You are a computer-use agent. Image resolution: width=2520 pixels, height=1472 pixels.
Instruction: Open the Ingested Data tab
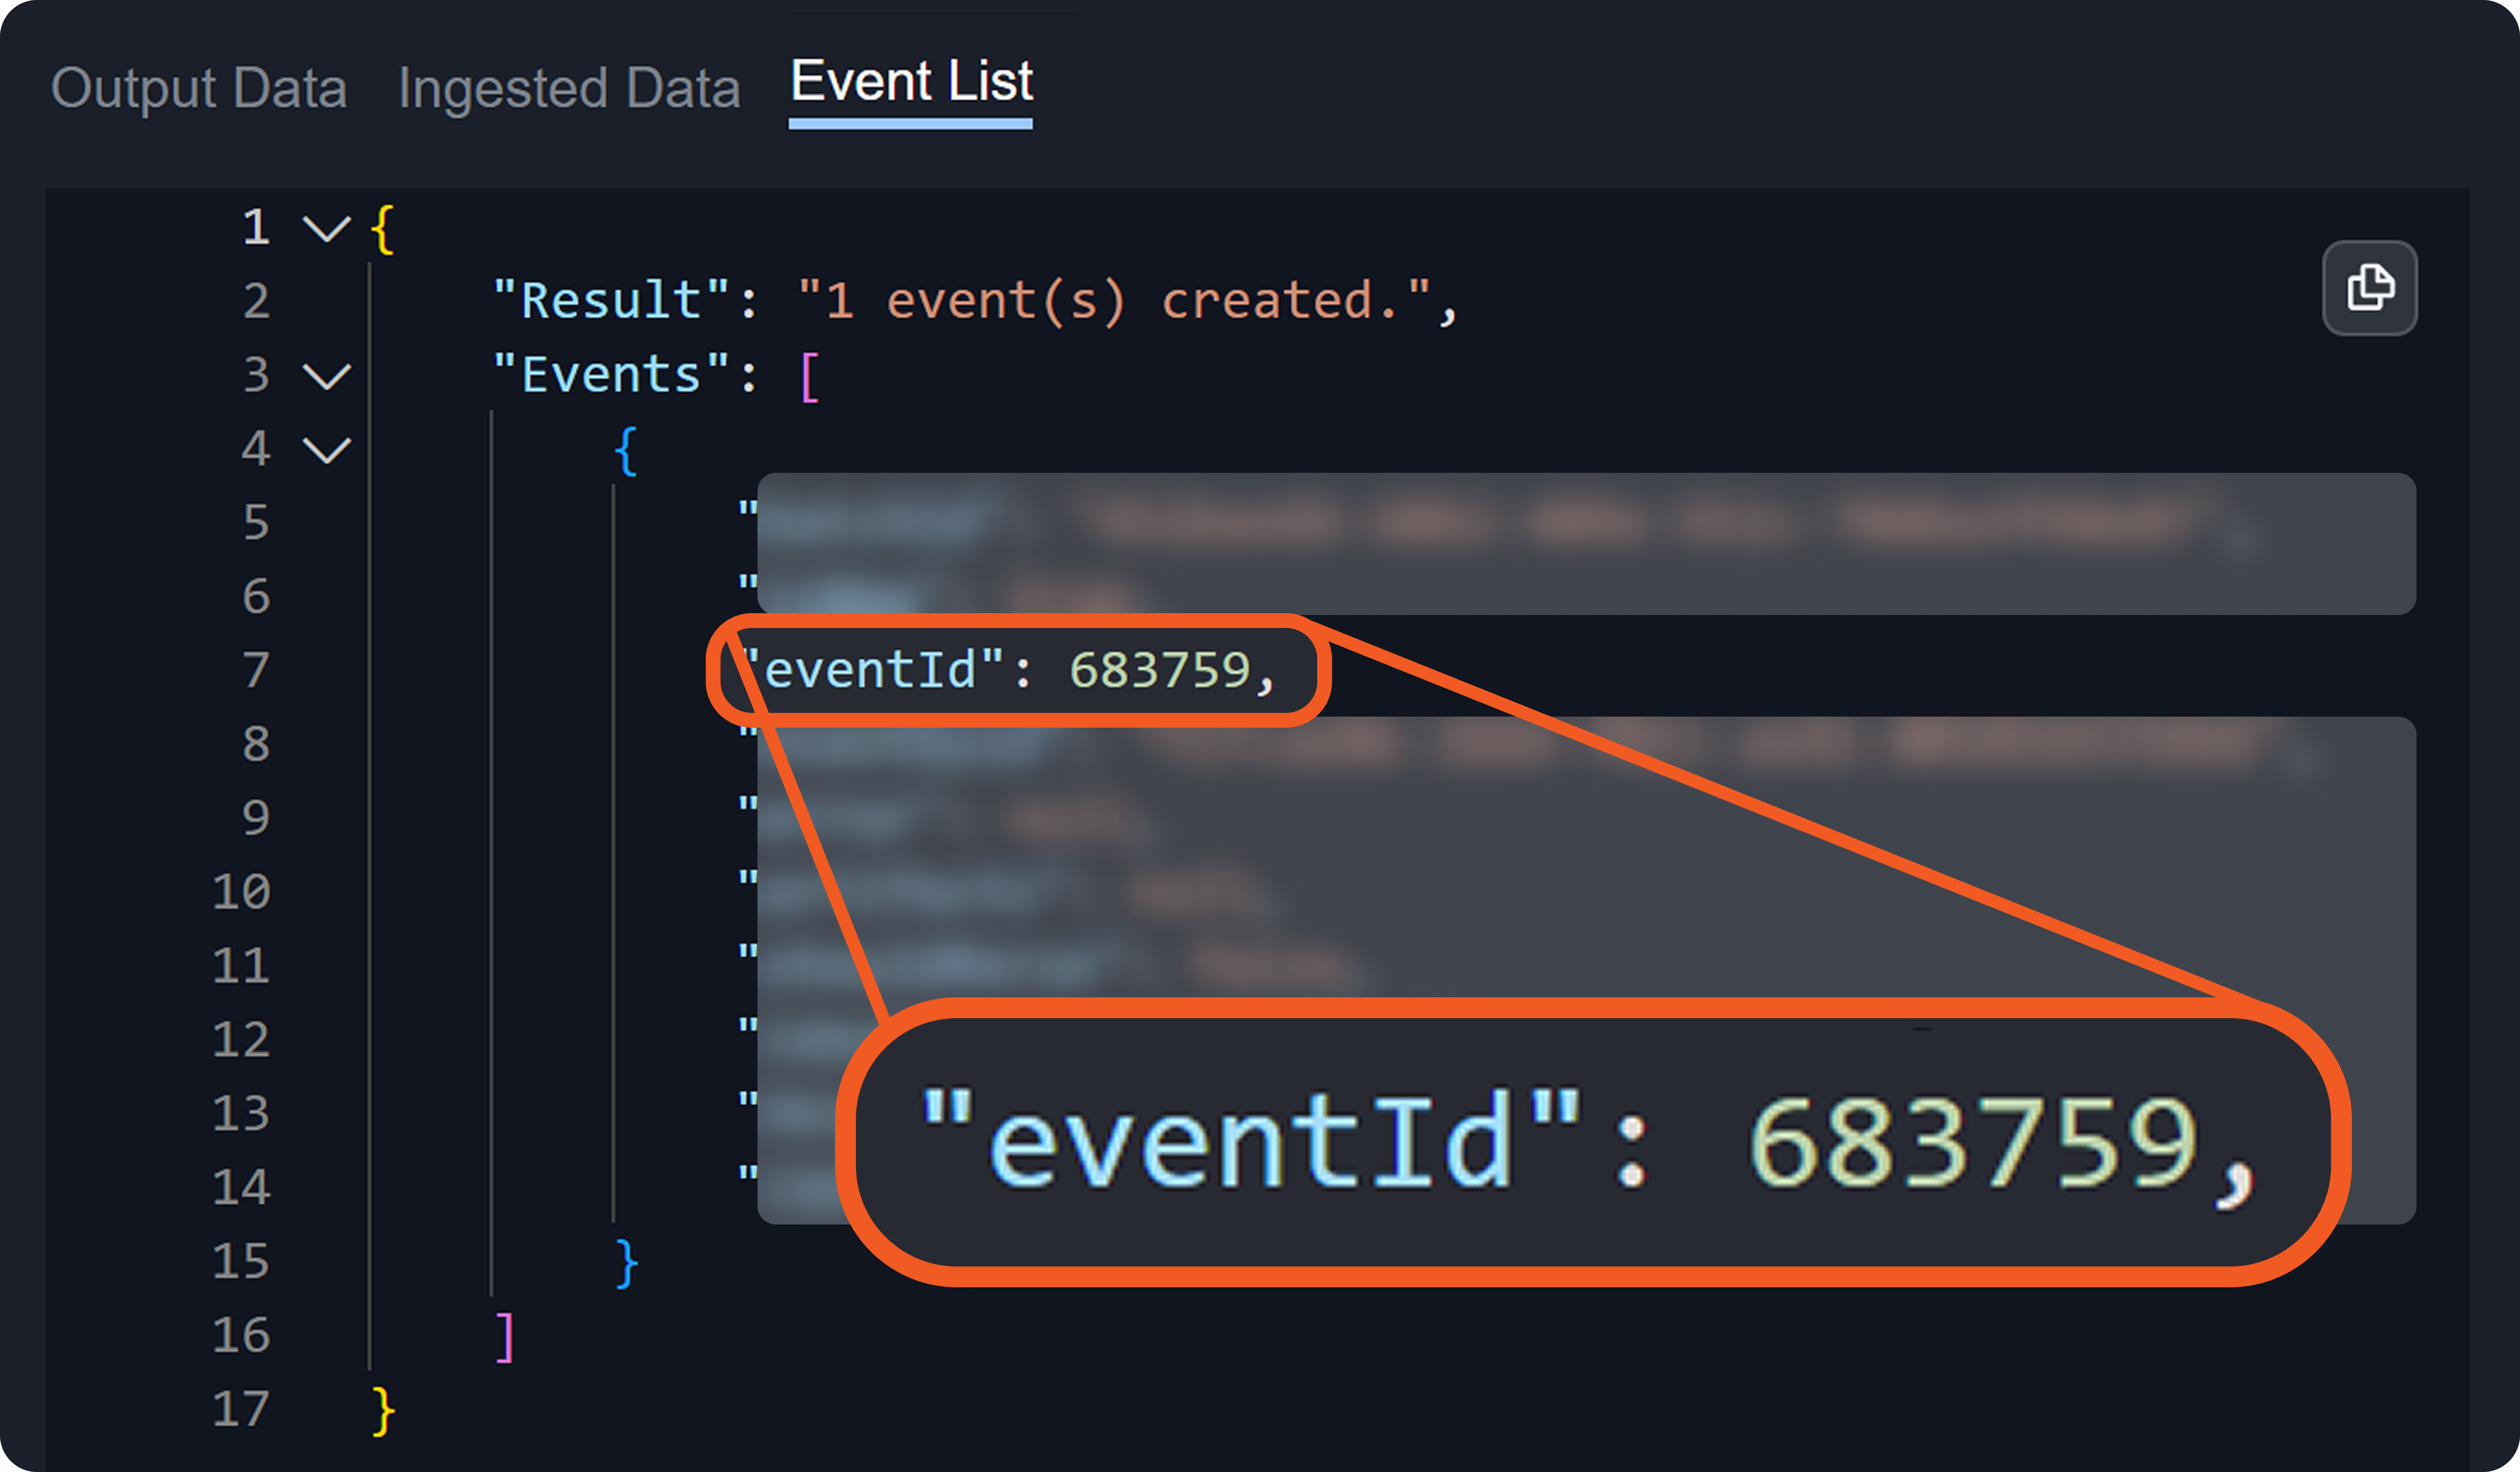569,88
